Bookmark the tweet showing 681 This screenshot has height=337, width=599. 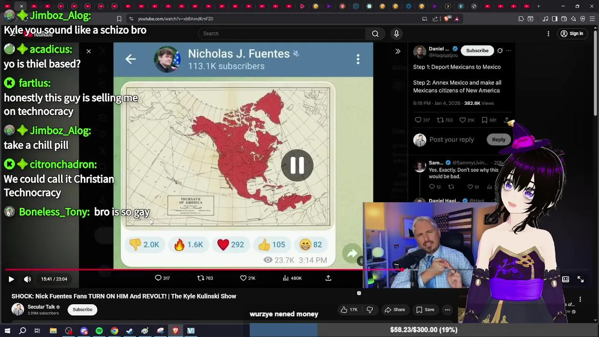489,120
